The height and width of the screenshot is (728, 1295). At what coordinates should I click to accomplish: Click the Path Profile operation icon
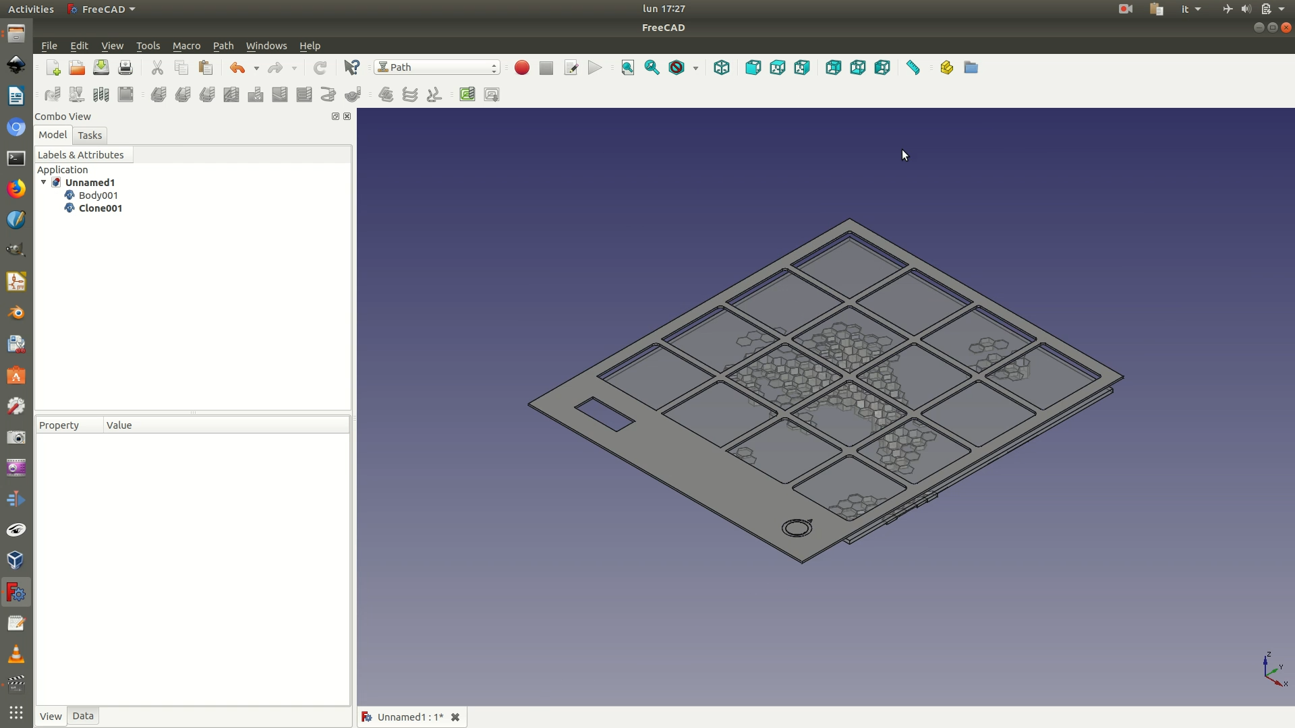(x=159, y=94)
